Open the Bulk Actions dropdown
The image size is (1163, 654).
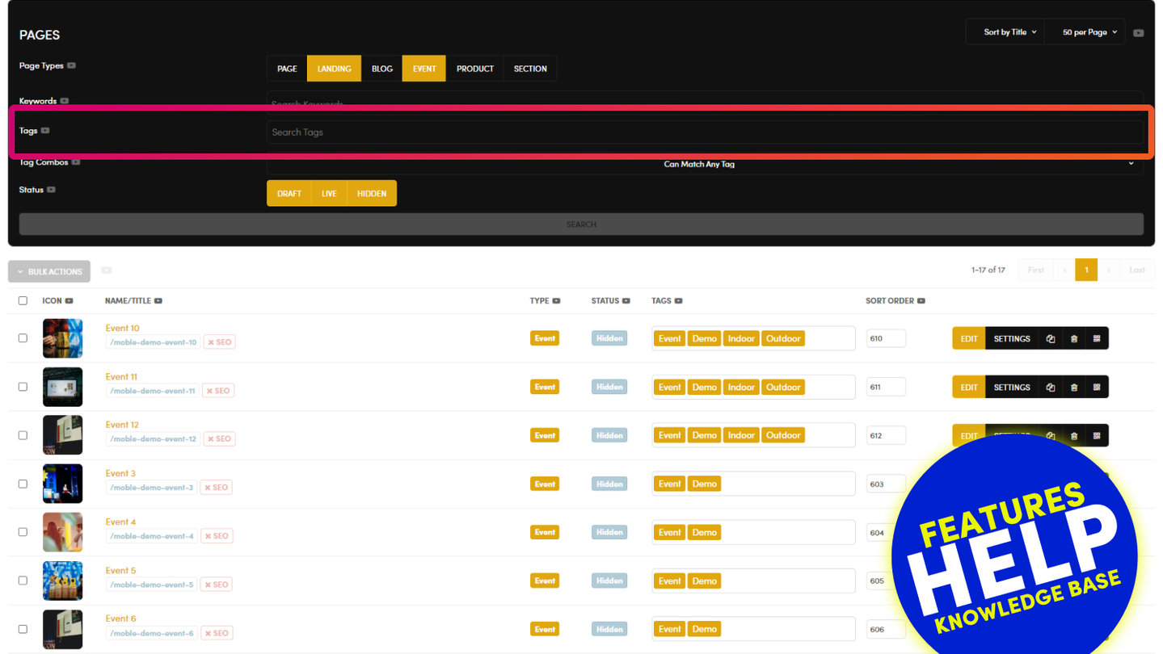[49, 272]
